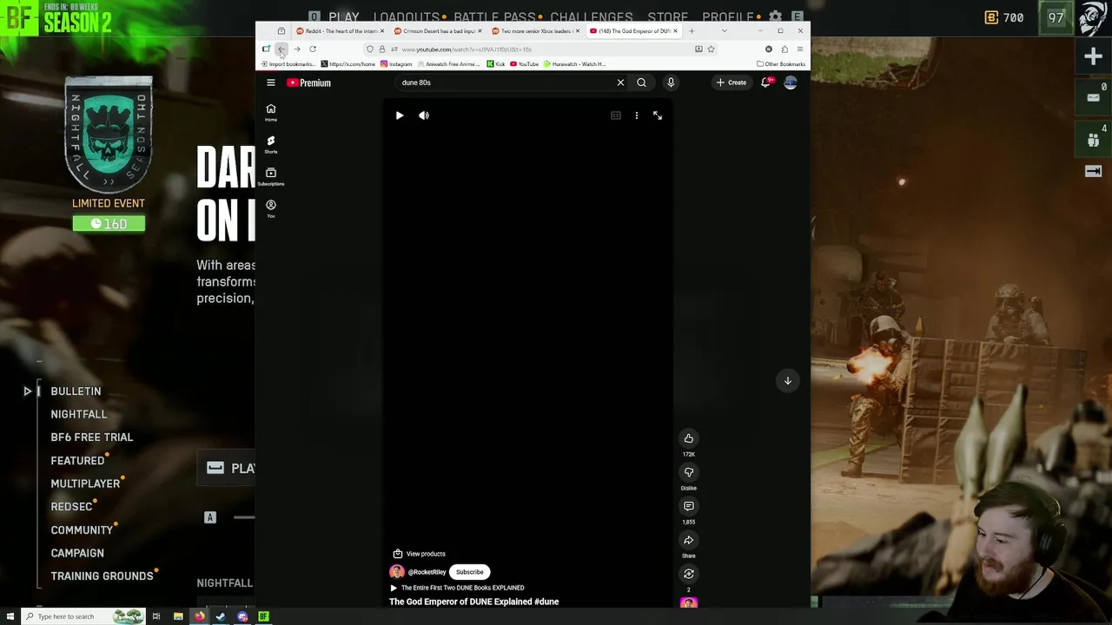Go to the next short with down arrow
Image resolution: width=1112 pixels, height=625 pixels.
[x=788, y=380]
